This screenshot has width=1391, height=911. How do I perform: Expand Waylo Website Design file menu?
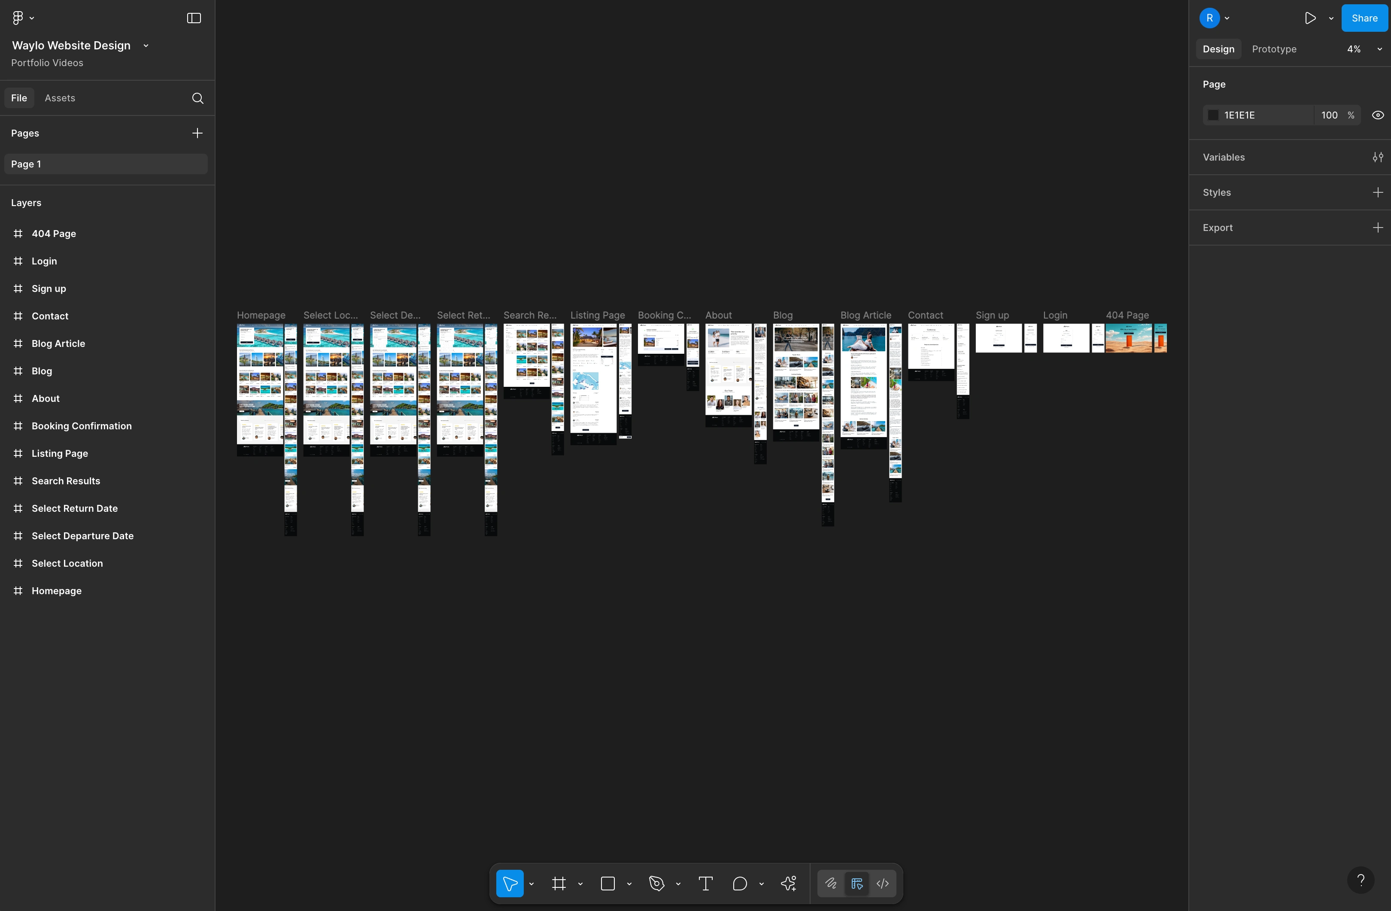point(146,46)
